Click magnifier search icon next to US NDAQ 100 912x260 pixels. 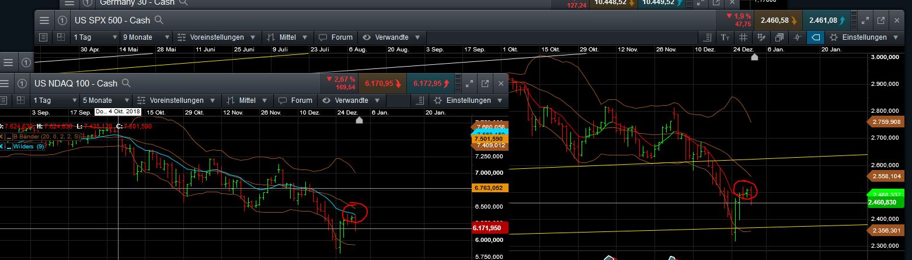127,83
